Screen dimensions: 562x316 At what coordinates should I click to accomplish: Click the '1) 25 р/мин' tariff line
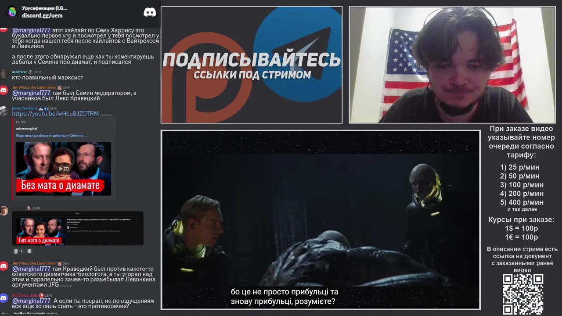520,167
